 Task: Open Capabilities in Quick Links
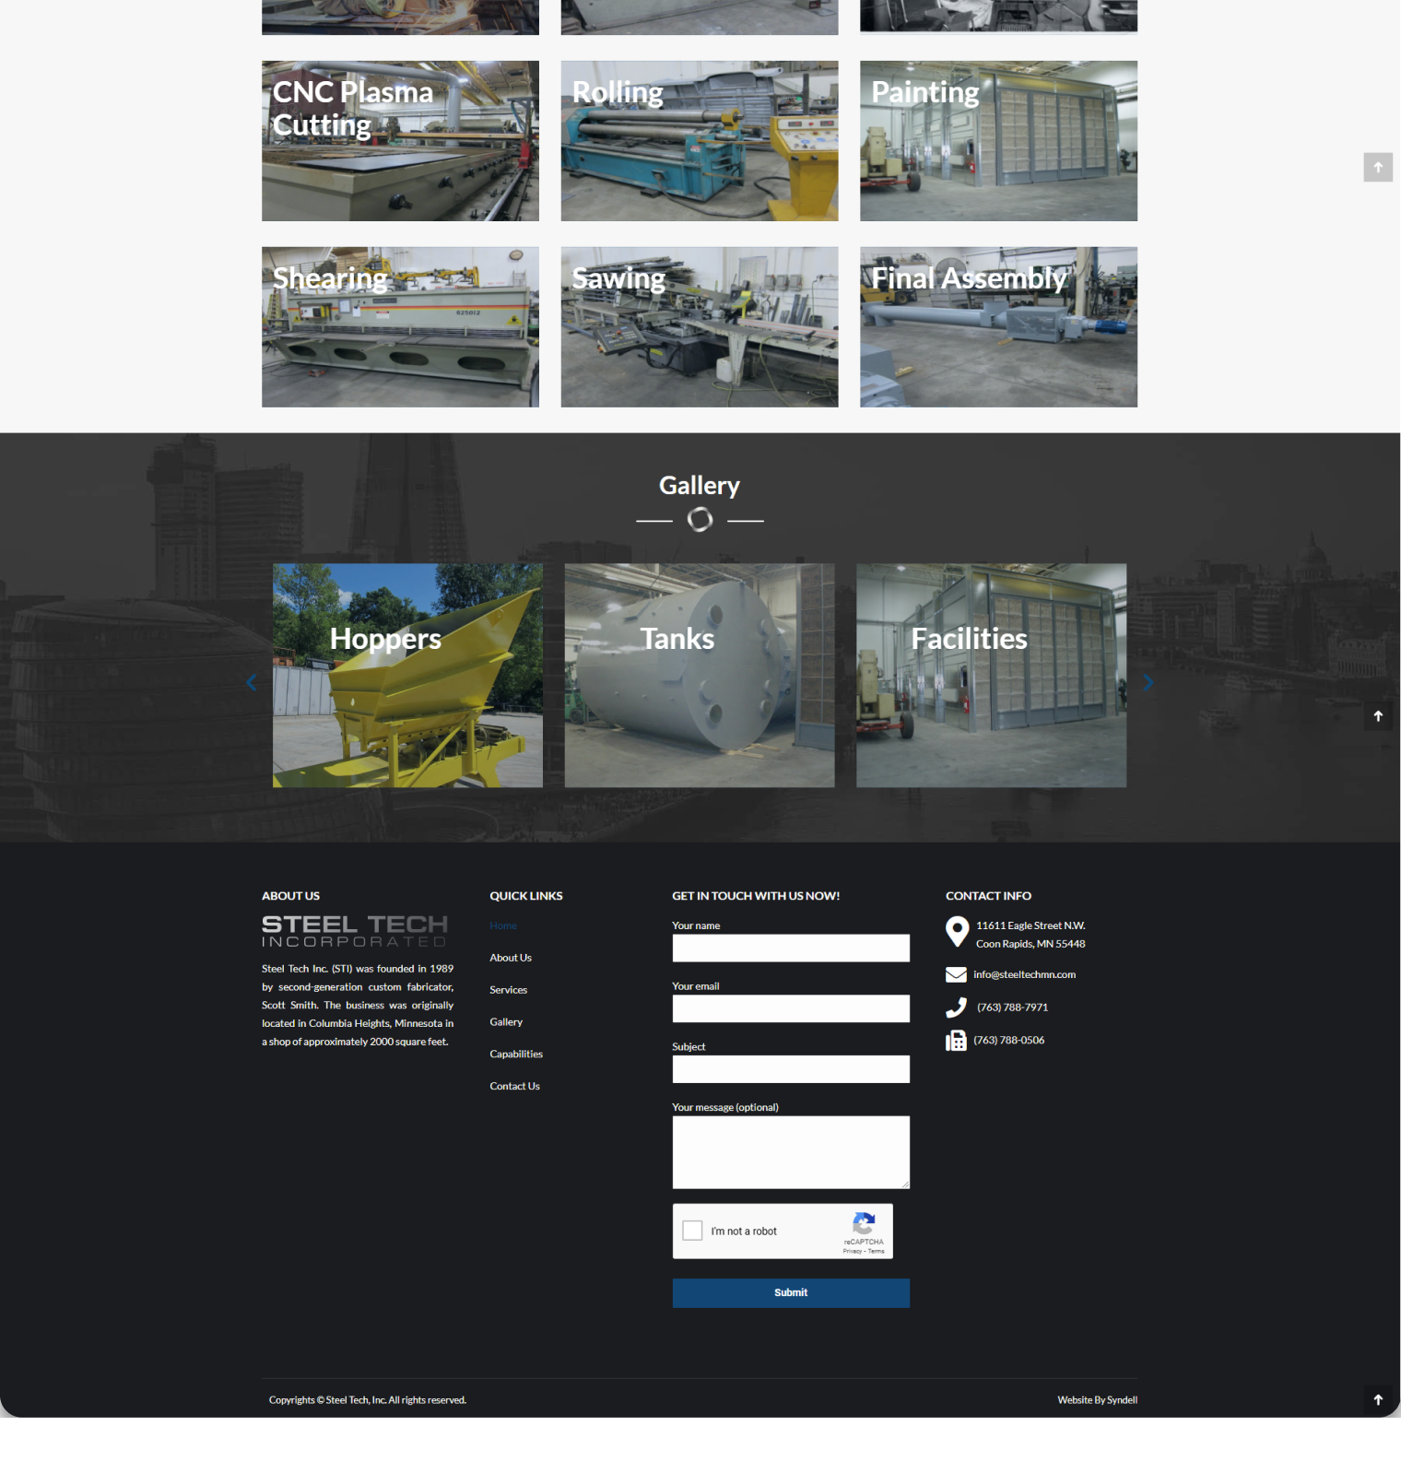516,1055
